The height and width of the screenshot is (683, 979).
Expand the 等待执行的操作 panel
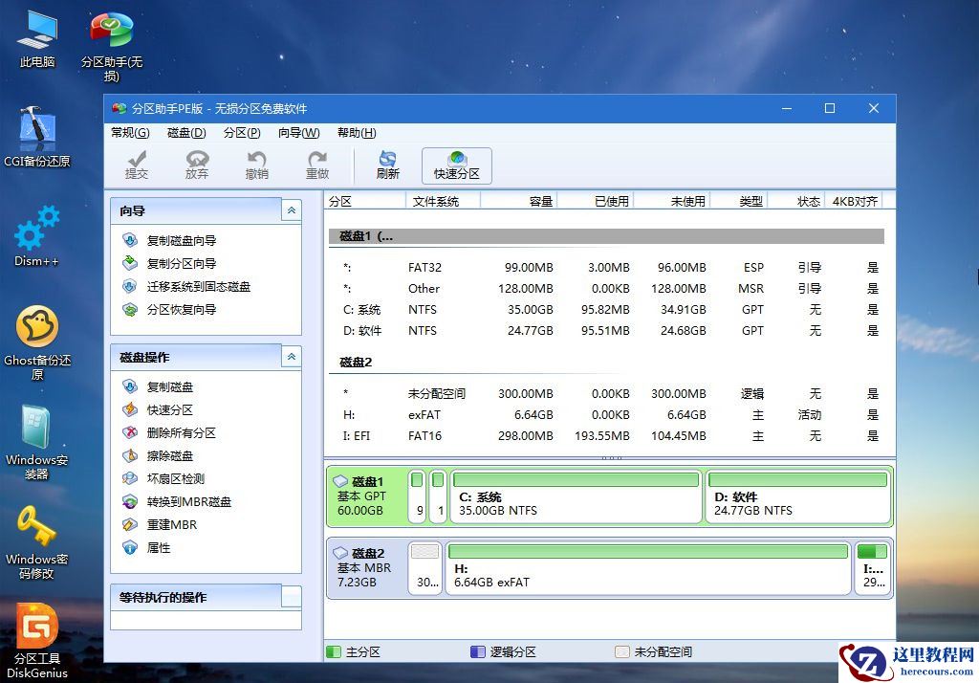tap(291, 597)
